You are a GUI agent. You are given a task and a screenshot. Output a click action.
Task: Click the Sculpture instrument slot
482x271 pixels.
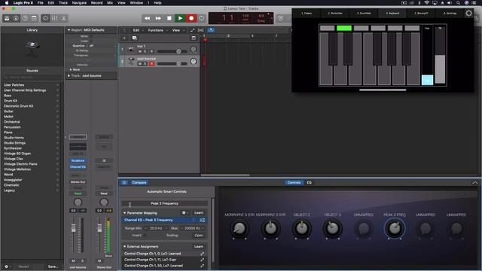[78, 160]
